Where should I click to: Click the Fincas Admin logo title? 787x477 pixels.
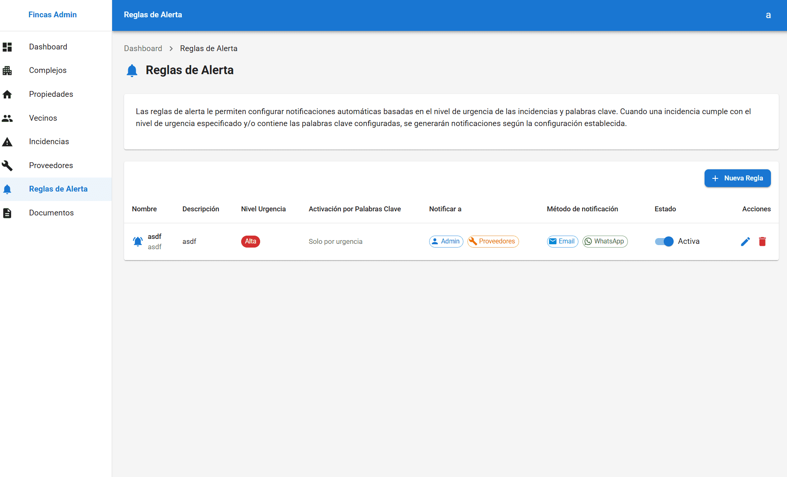52,15
